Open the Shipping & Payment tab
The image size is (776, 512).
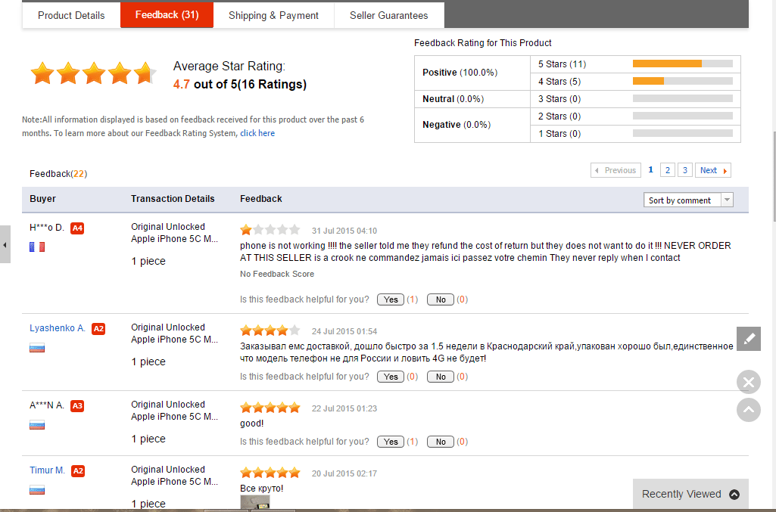(273, 15)
